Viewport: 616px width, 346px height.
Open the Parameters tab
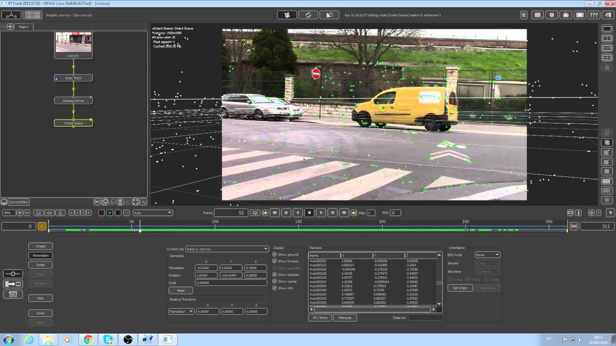pyautogui.click(x=40, y=255)
